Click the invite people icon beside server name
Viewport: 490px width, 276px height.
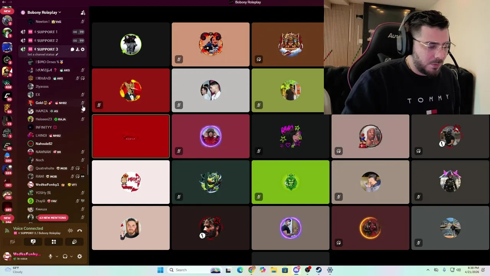[x=83, y=13]
